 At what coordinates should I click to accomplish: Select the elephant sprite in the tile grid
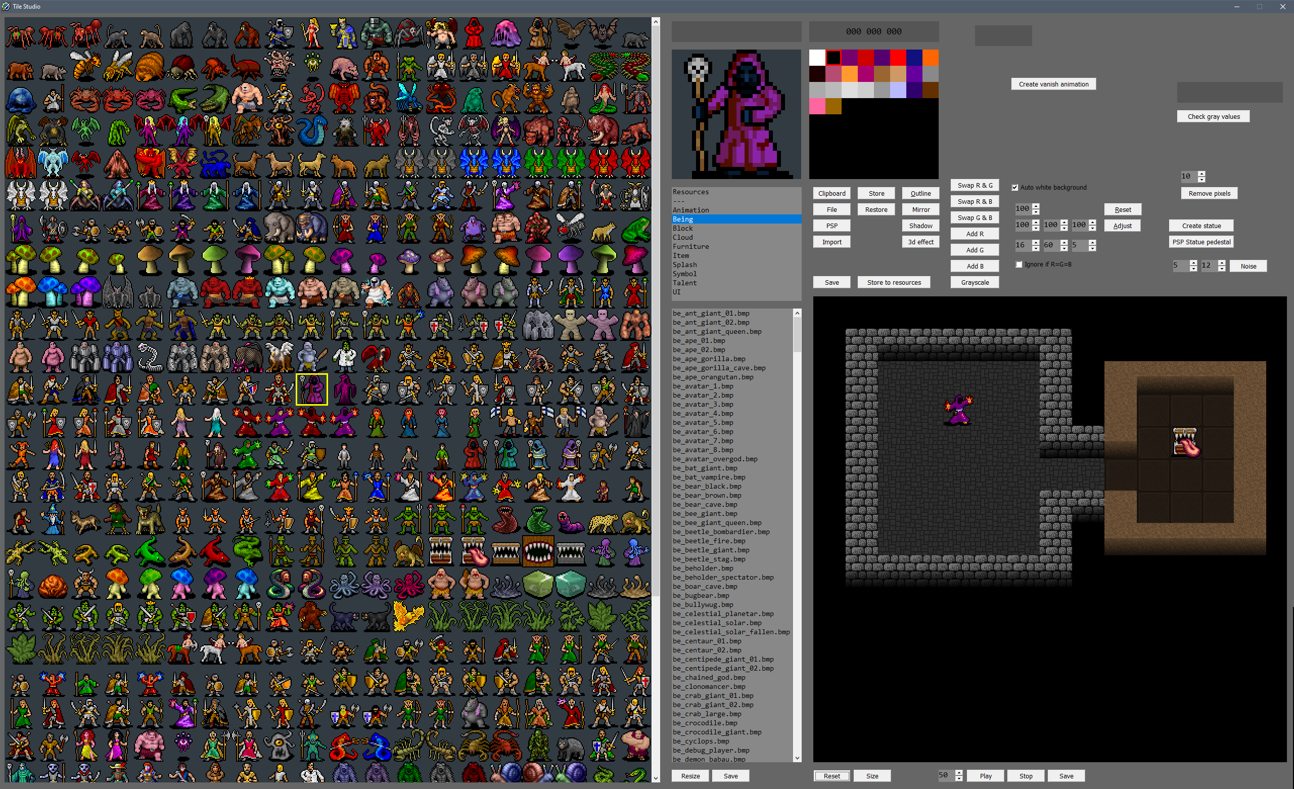279,228
